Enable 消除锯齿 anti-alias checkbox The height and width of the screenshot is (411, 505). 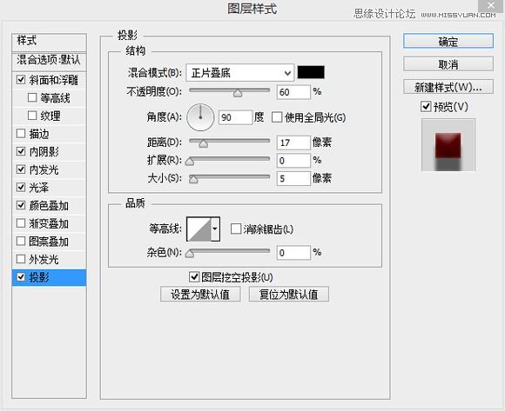tap(236, 229)
